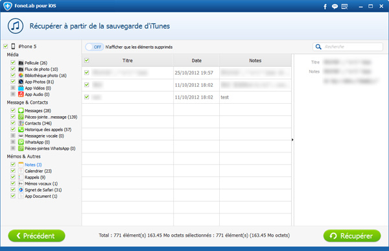Select the 25/10/2012 19:57 date cell
Screen dimensions: 389x251
pos(196,73)
